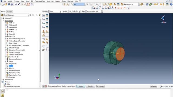Select the Pan View tool
The height and width of the screenshot is (97, 173).
pos(16,4)
